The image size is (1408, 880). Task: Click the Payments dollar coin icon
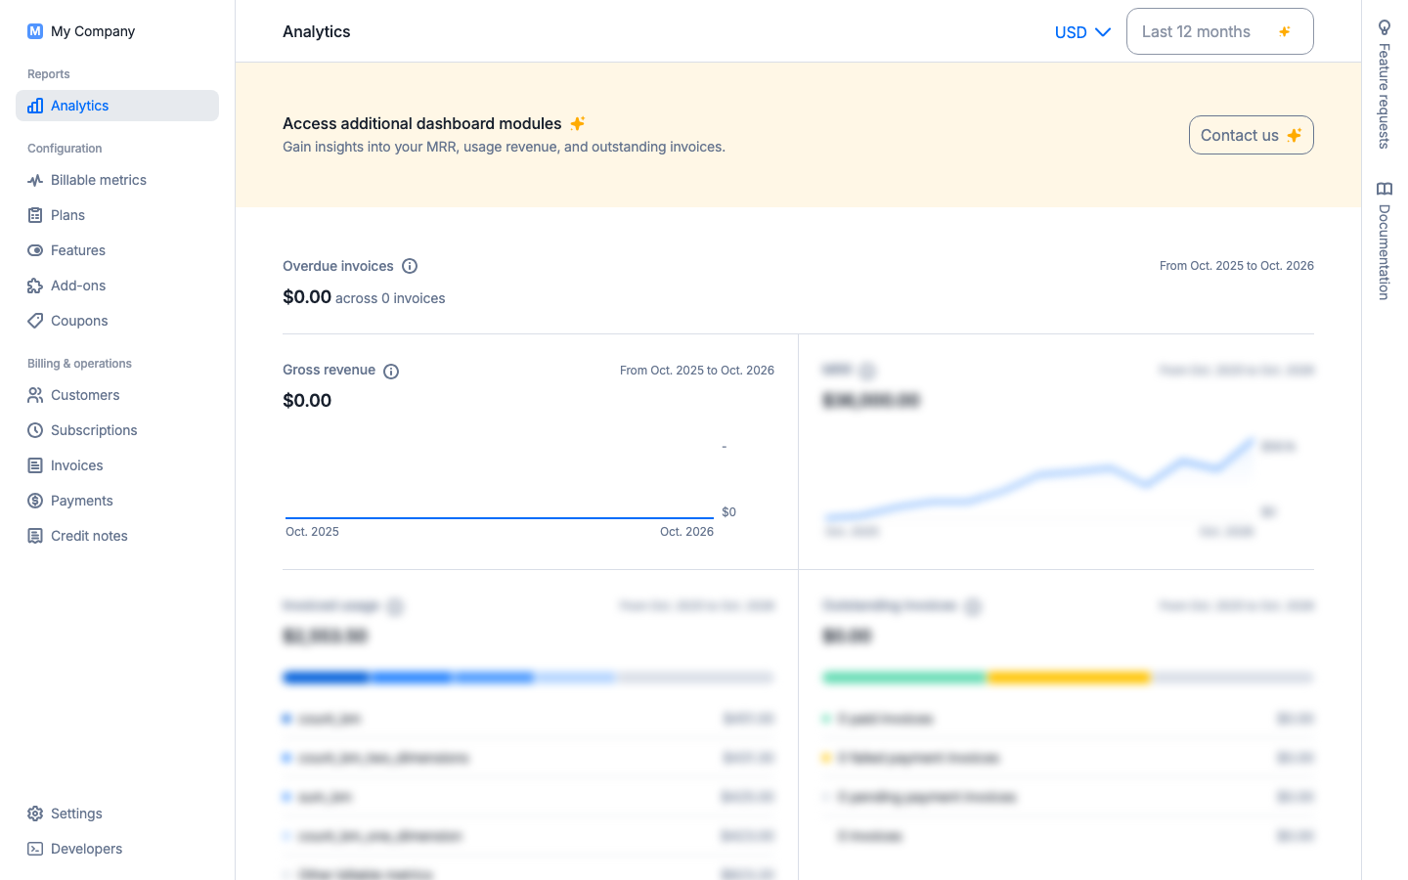tap(35, 501)
